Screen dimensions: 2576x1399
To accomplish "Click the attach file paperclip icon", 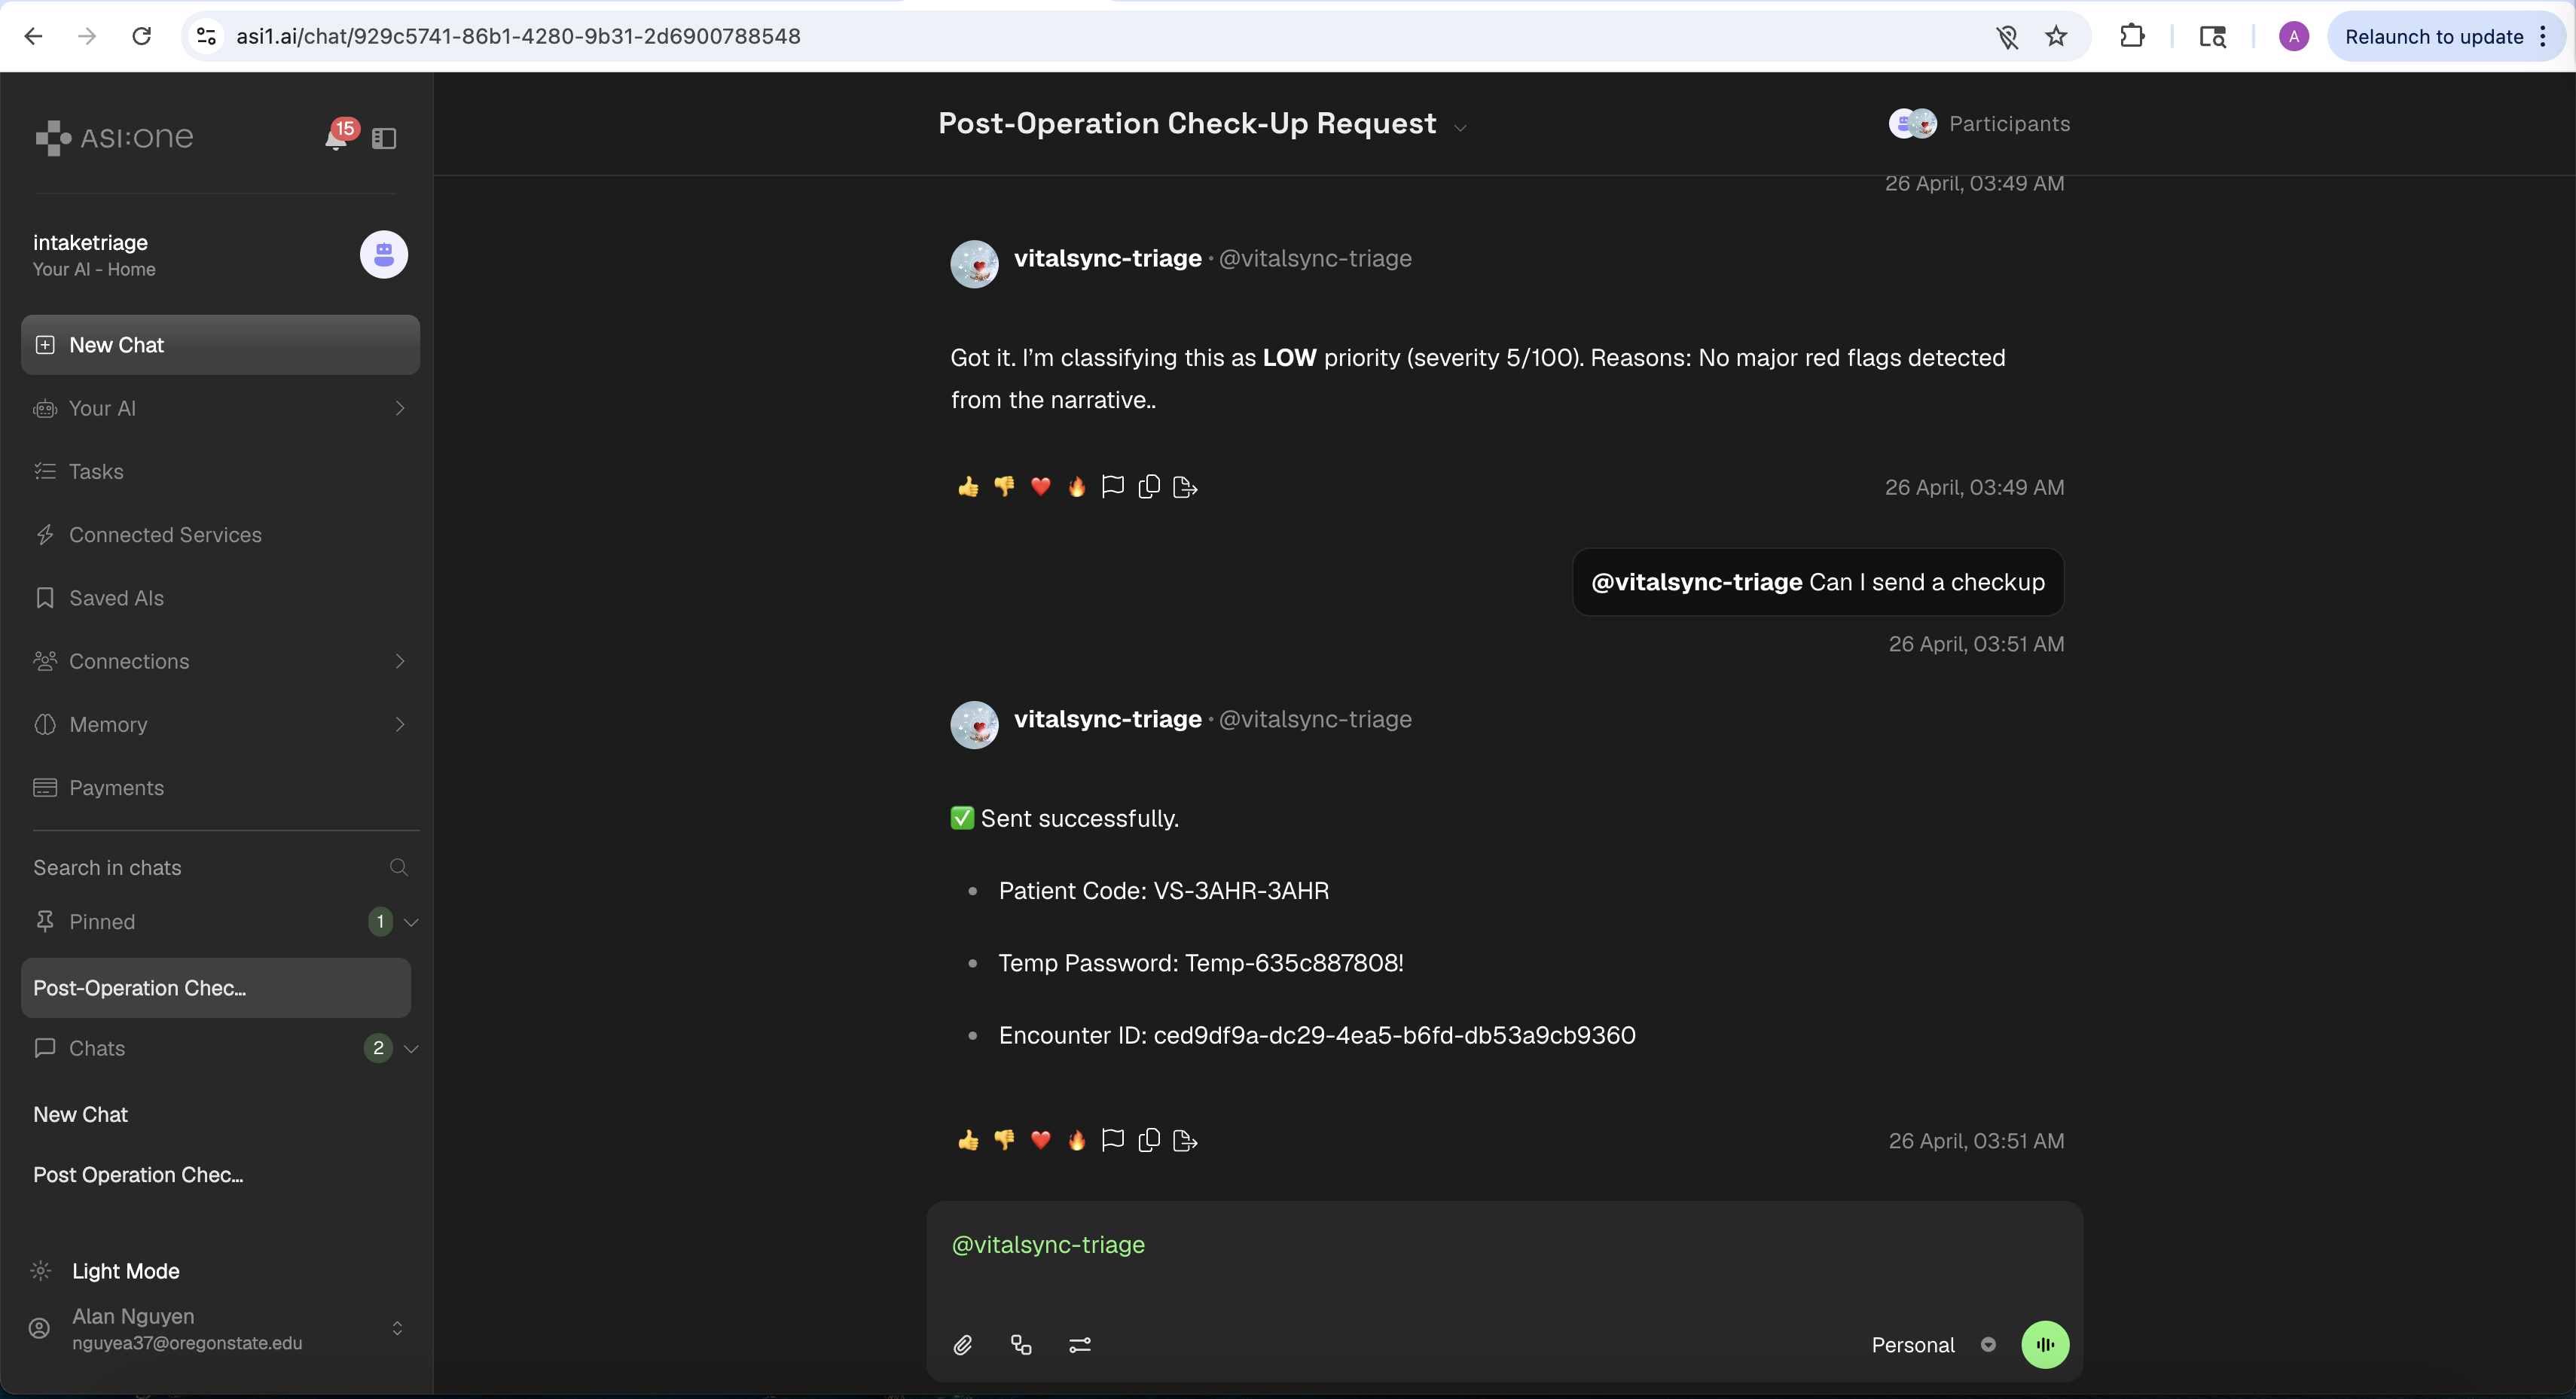I will point(962,1345).
